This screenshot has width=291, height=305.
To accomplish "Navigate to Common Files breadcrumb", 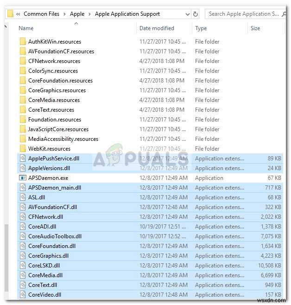I will tap(41, 14).
